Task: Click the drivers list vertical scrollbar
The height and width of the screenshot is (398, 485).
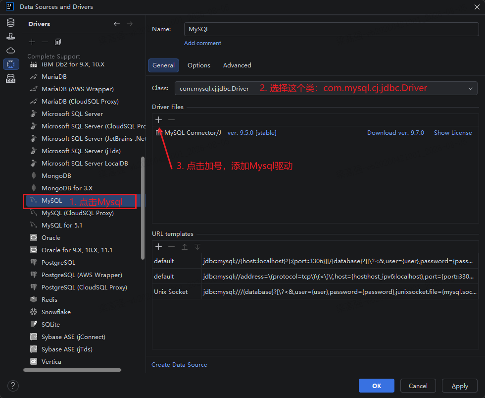Action: coord(143,208)
